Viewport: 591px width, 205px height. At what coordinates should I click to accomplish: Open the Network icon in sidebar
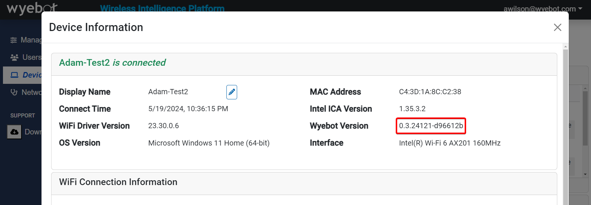[x=14, y=92]
